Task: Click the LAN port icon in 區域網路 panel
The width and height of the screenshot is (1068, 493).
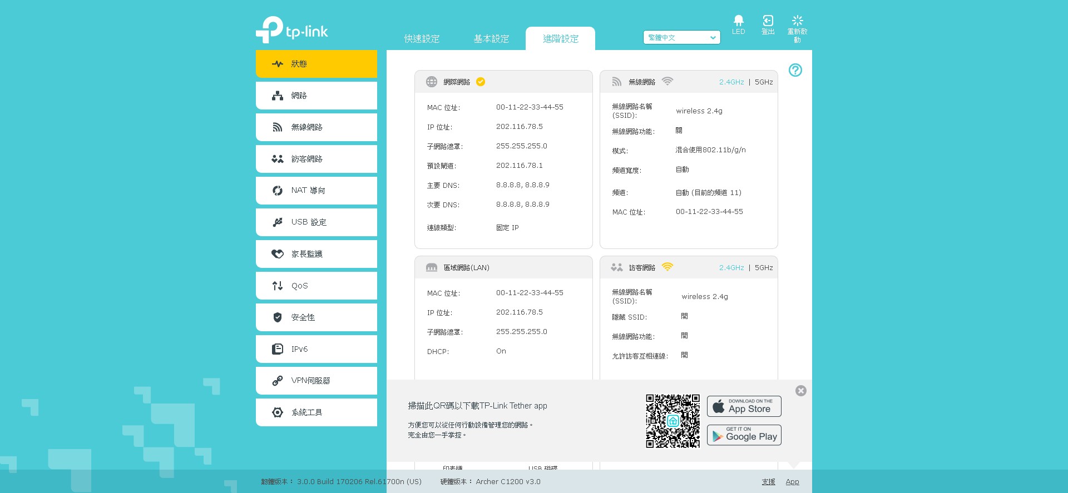Action: click(x=432, y=267)
